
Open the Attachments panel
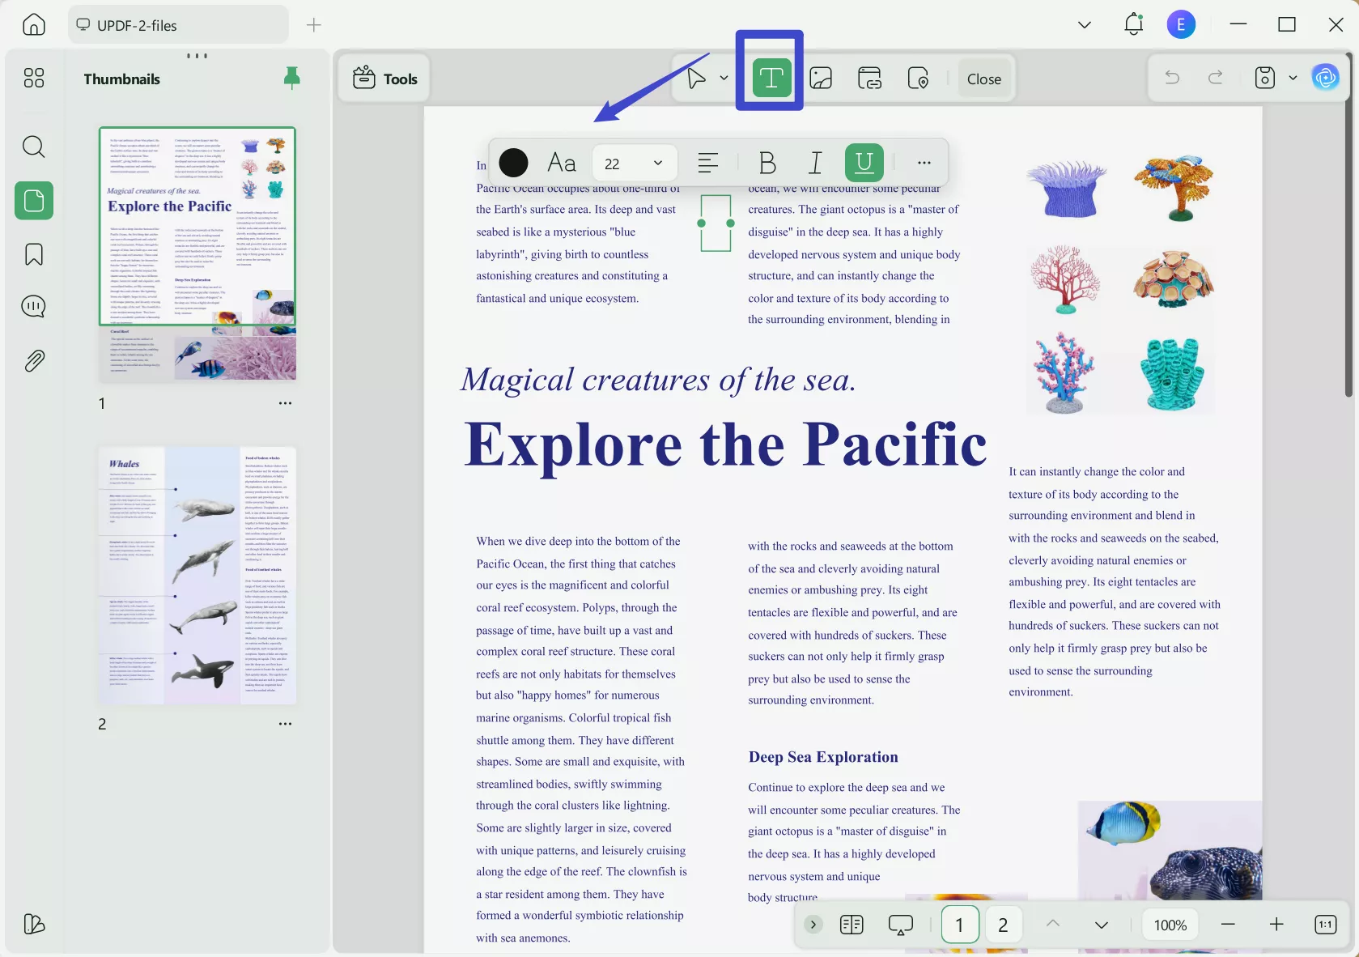(x=33, y=360)
